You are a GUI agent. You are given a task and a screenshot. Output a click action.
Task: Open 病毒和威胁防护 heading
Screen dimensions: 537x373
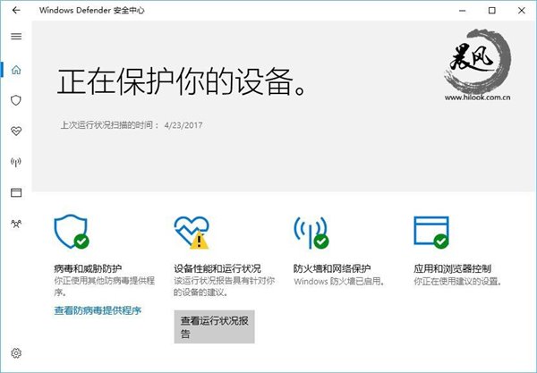(x=88, y=268)
